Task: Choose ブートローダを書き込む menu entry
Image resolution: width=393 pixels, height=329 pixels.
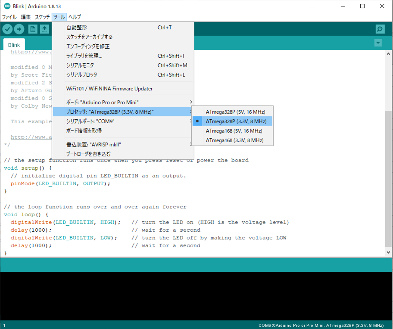Action: coord(123,154)
